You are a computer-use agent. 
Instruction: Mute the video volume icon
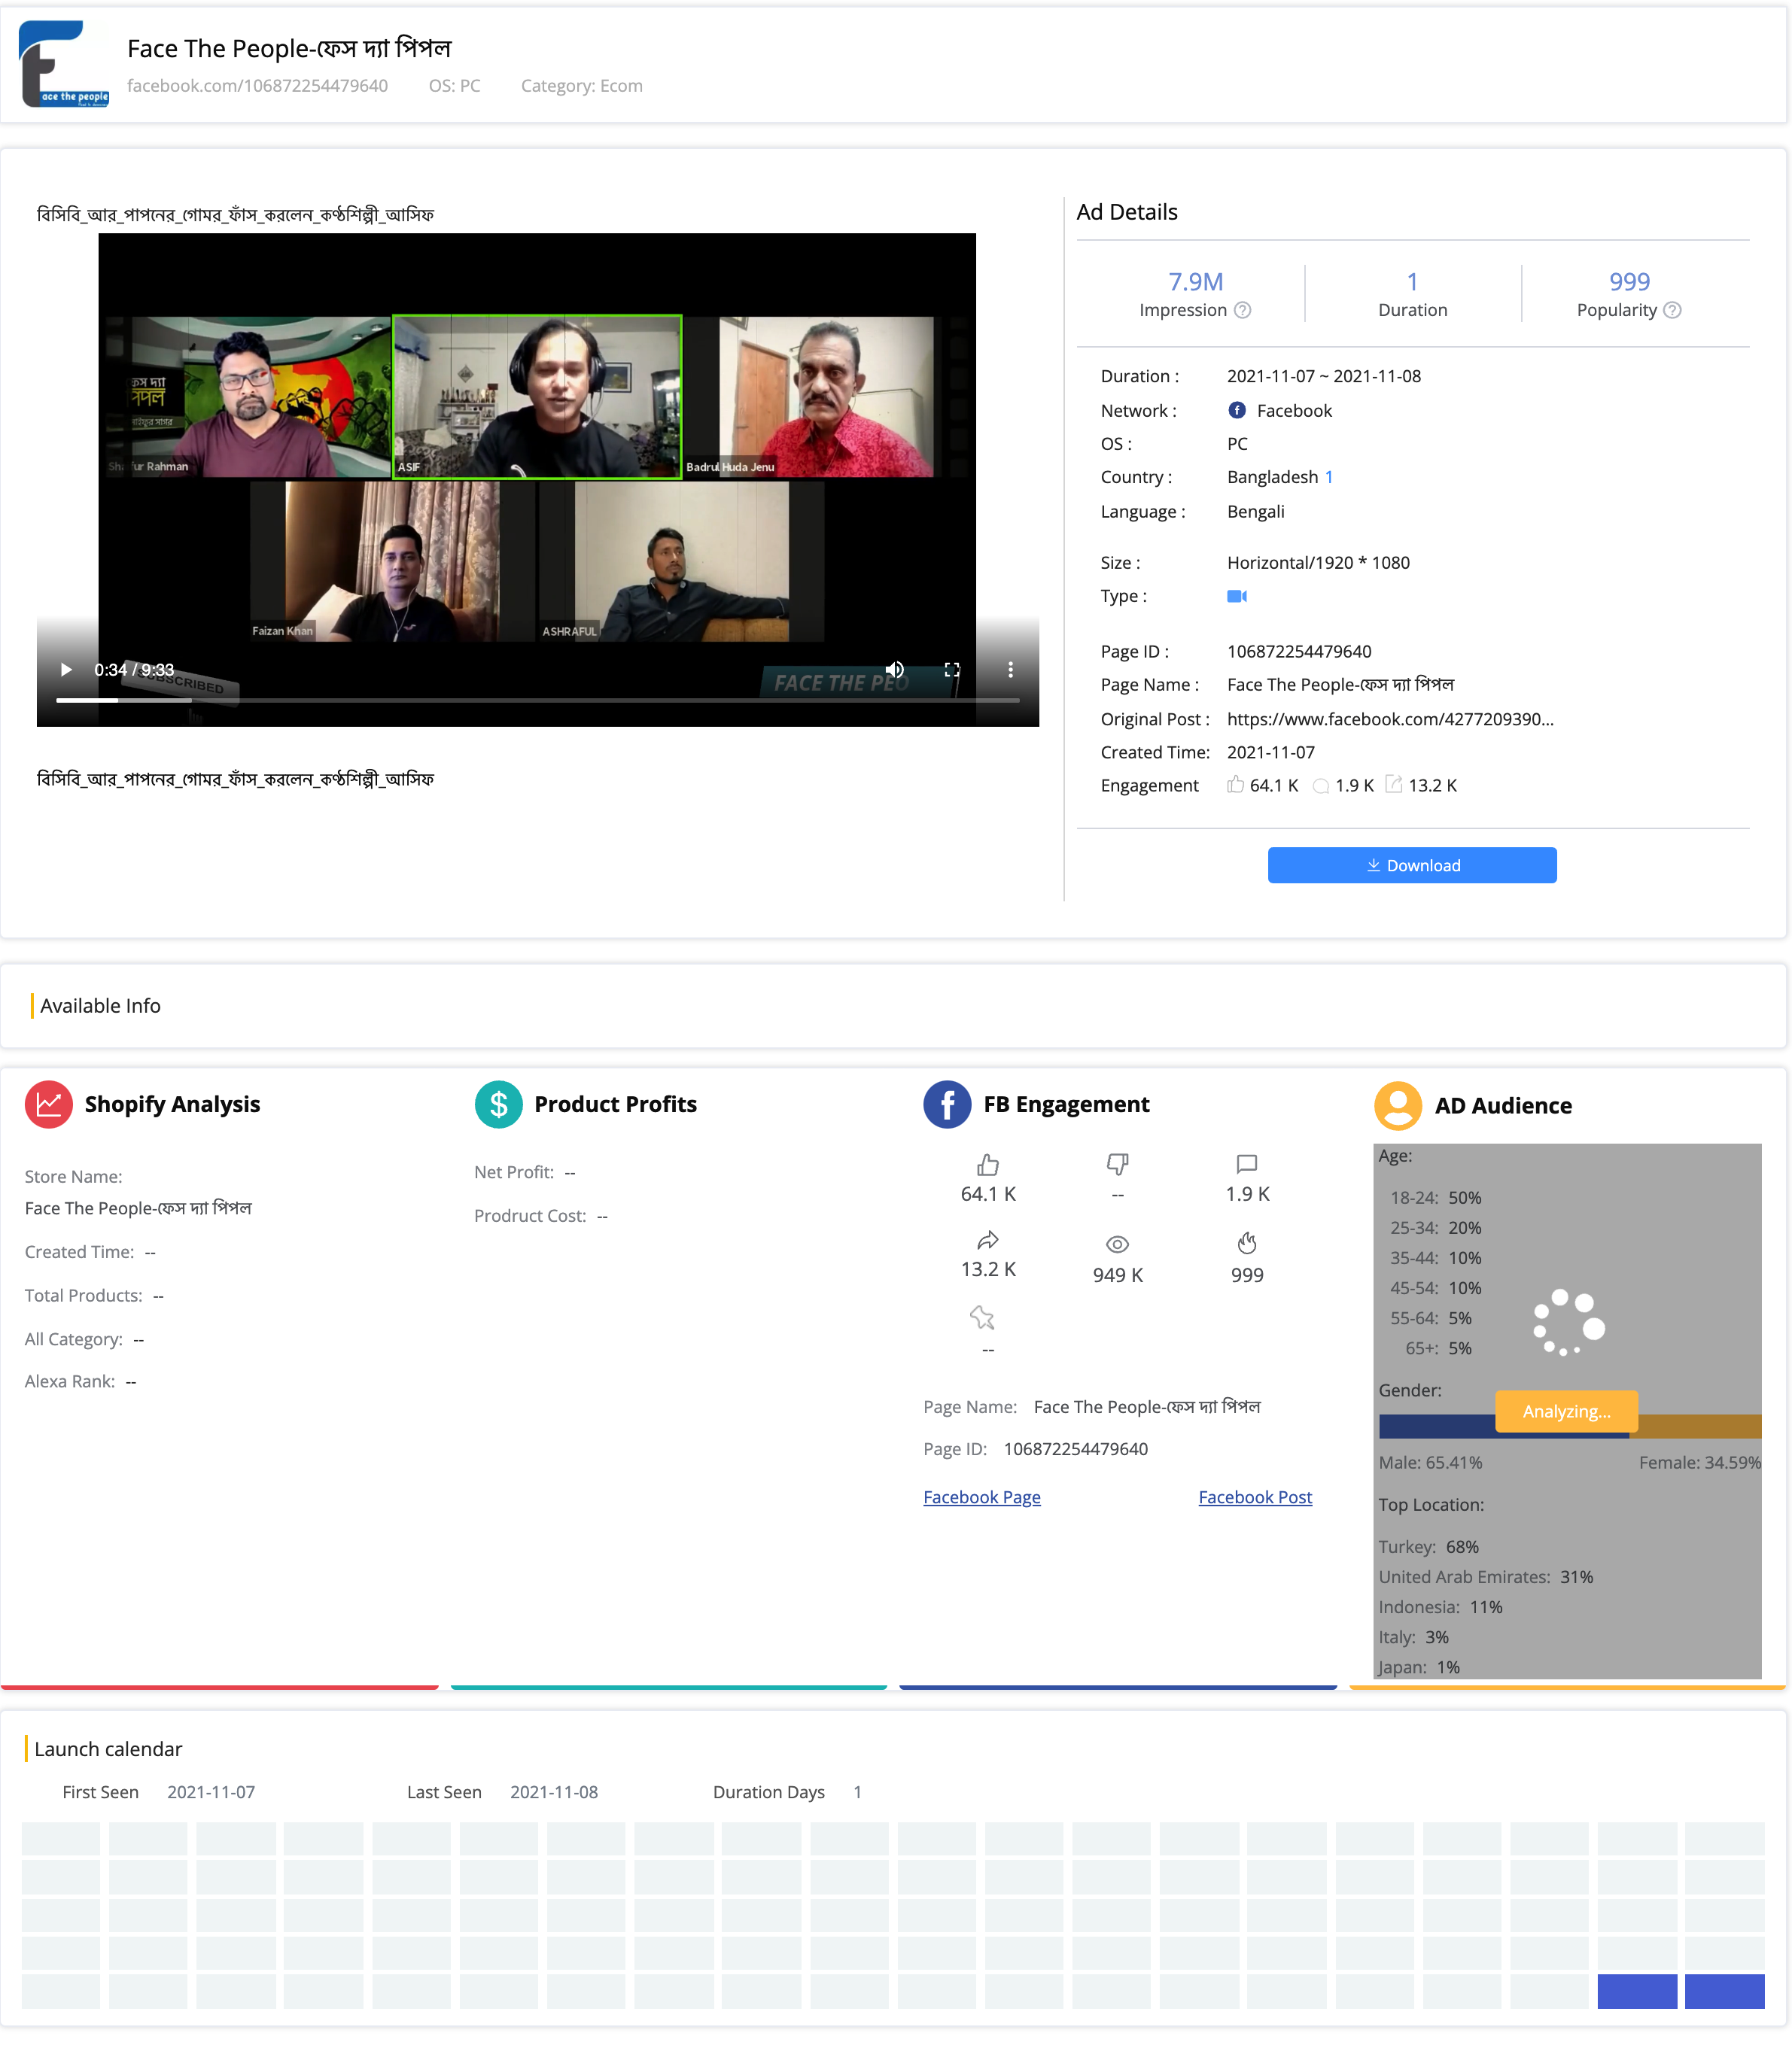coord(894,670)
